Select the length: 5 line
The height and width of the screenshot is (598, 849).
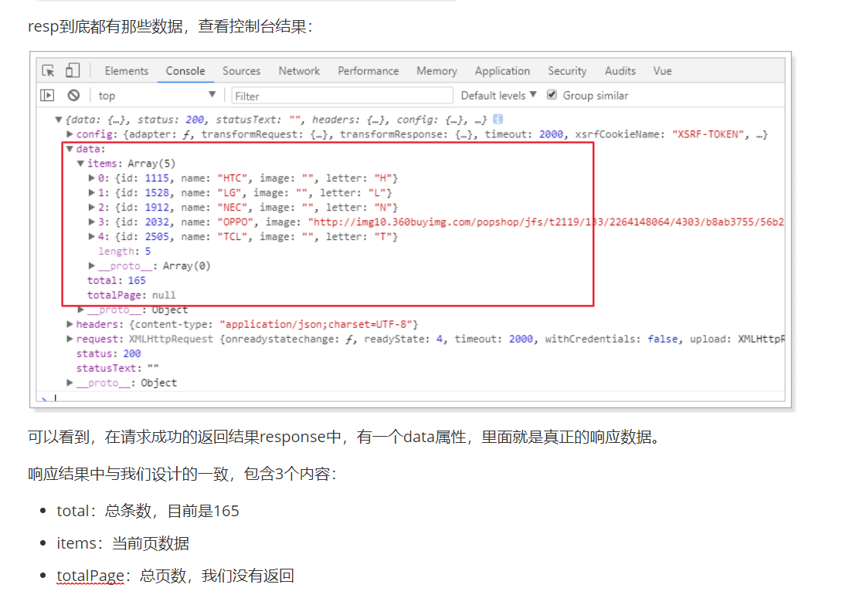pos(124,251)
